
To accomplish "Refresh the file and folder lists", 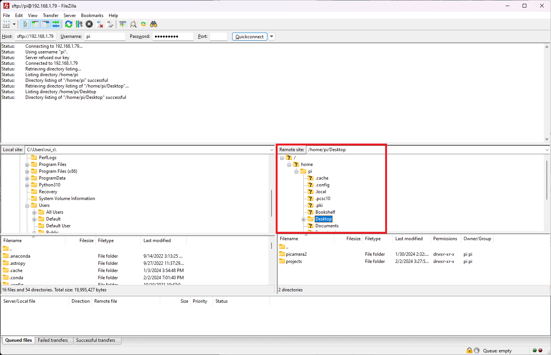I will tap(69, 24).
